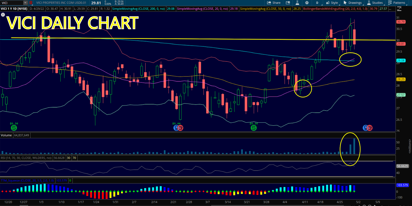Click the tall volume bar for 4/29
Image resolution: width=412 pixels, height=206 pixels.
354,146
